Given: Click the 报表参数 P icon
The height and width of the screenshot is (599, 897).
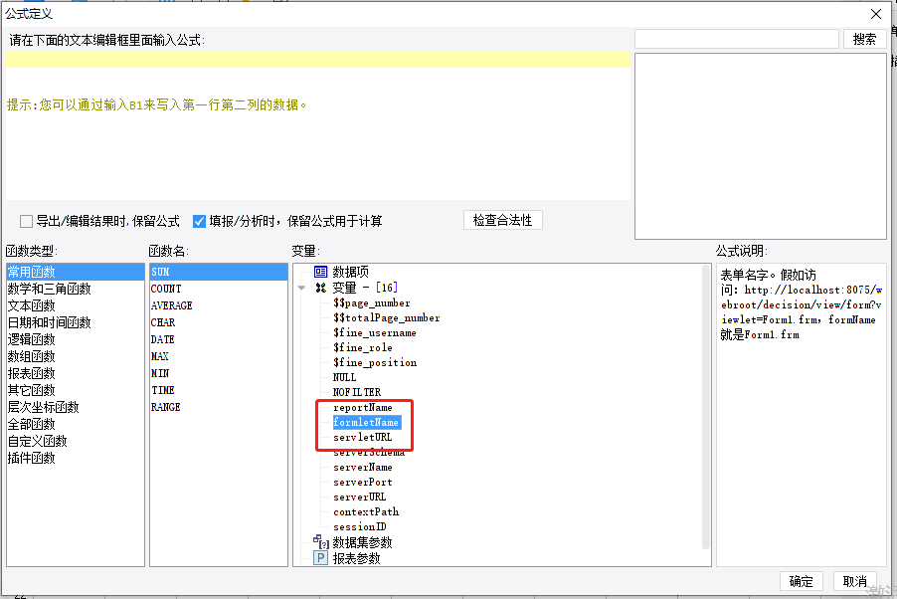Looking at the screenshot, I should tap(321, 558).
